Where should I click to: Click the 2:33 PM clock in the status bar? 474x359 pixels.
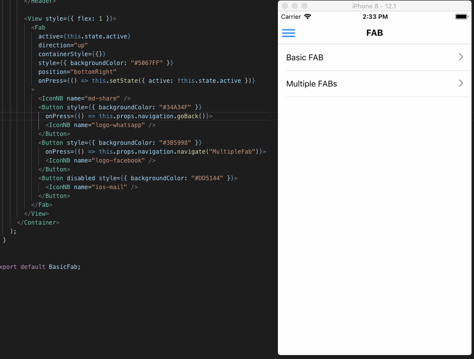[374, 16]
